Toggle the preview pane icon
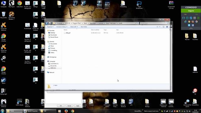201x113 pixels. coord(163,27)
